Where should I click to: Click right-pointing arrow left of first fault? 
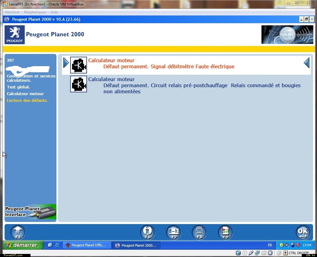[66, 63]
